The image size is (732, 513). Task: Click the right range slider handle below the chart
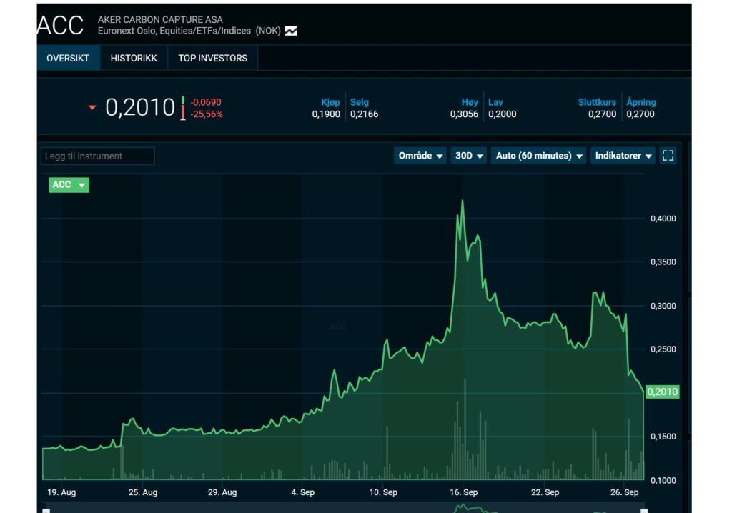point(644,510)
